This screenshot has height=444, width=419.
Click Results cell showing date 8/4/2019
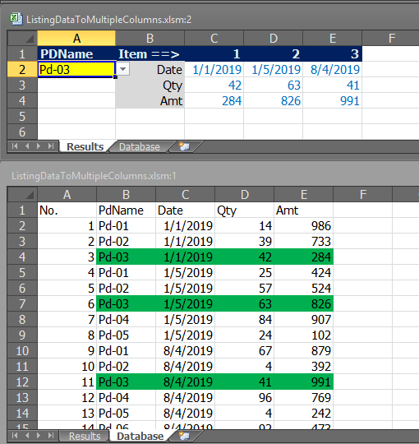(x=333, y=69)
